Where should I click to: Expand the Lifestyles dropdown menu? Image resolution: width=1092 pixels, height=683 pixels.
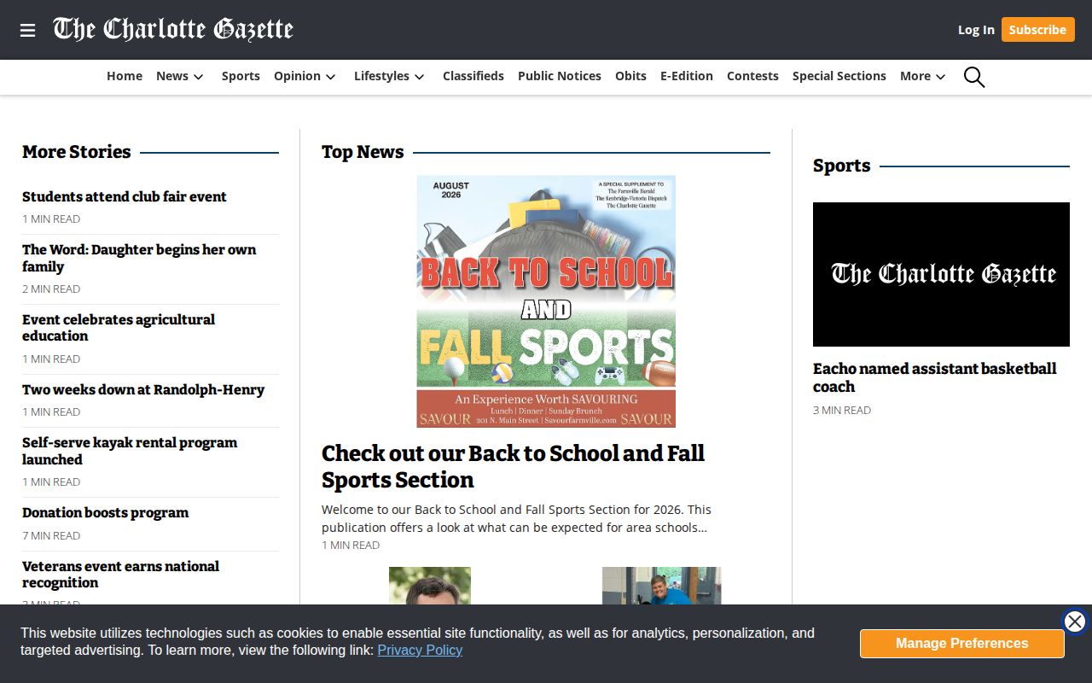click(390, 76)
